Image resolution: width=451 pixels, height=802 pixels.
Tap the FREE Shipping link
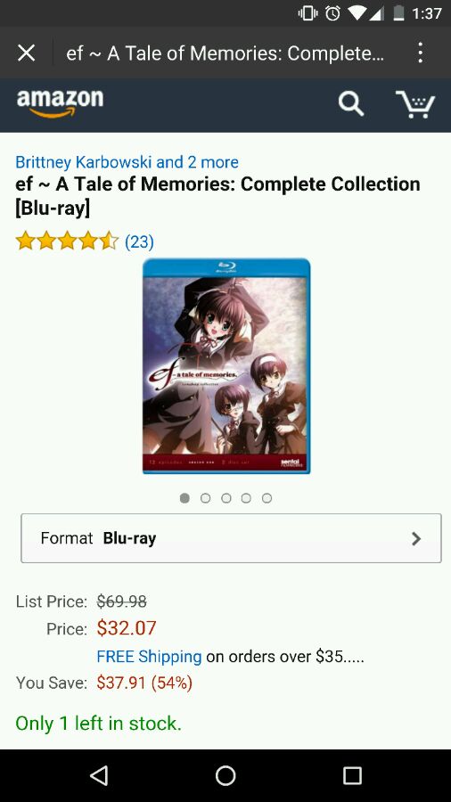point(150,656)
